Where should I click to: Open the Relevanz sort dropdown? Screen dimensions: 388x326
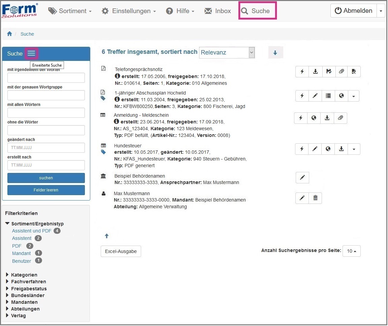coord(227,52)
